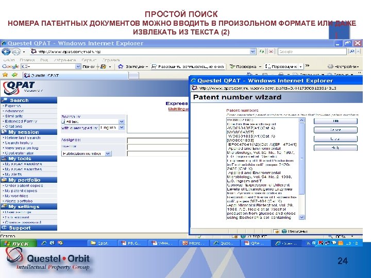Click the Google toolbar Поиск search button
Viewport: 371px width, 278px height.
click(89, 66)
